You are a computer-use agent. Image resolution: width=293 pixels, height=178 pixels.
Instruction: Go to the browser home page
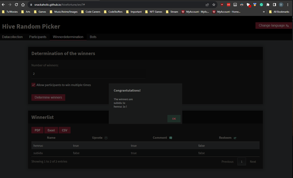tap(23, 5)
